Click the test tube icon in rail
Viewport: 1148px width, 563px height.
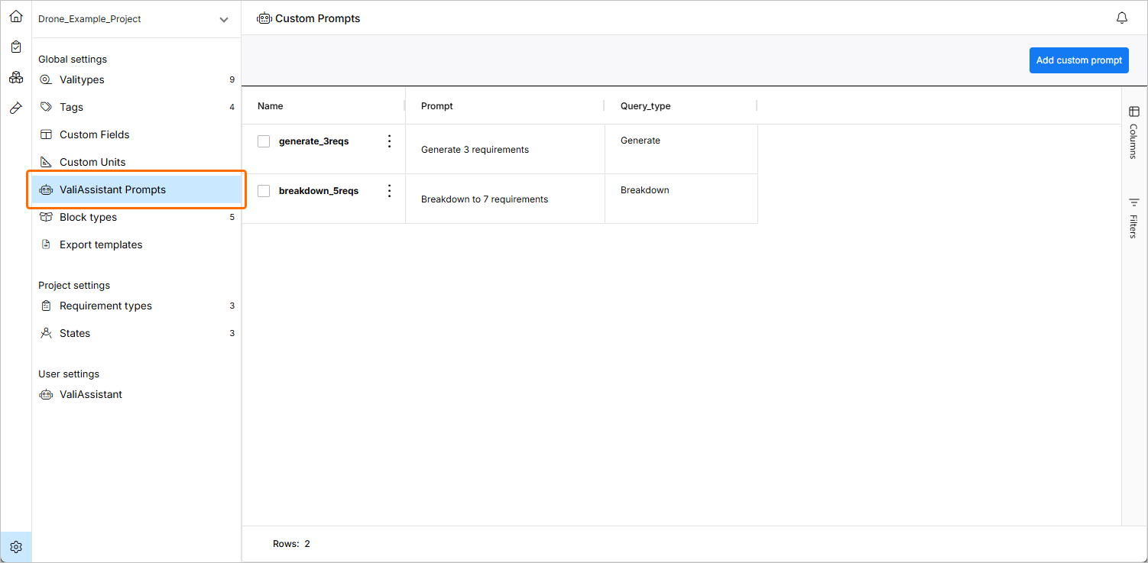[x=16, y=108]
